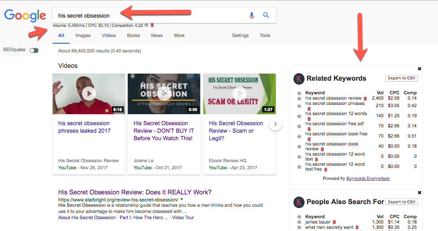Image resolution: width=438 pixels, height=231 pixels.
Task: Click red database icon beside 'what men secretly want'
Action: [x=357, y=227]
